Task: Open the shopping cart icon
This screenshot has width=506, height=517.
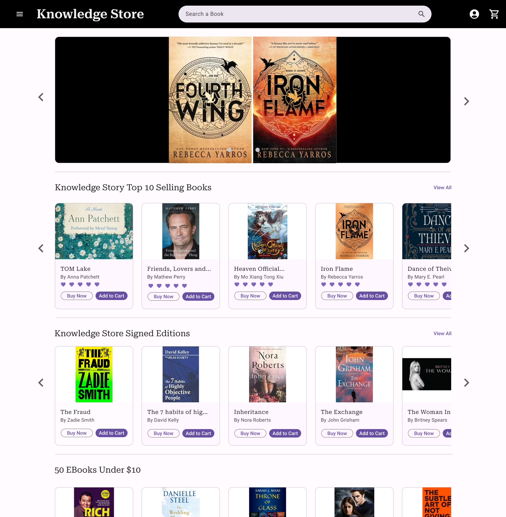Action: coord(494,14)
